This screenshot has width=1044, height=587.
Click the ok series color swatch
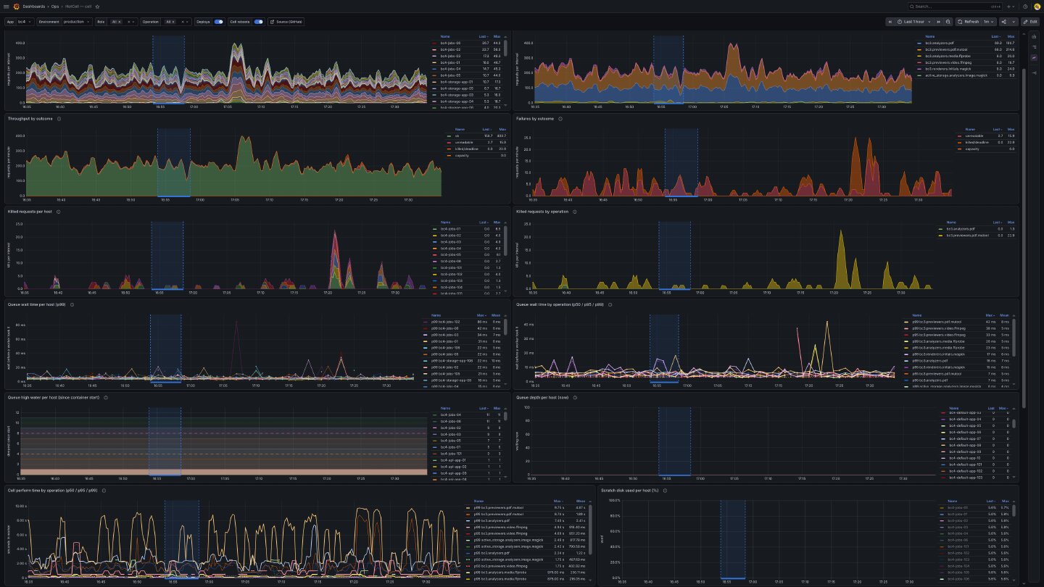pos(449,136)
